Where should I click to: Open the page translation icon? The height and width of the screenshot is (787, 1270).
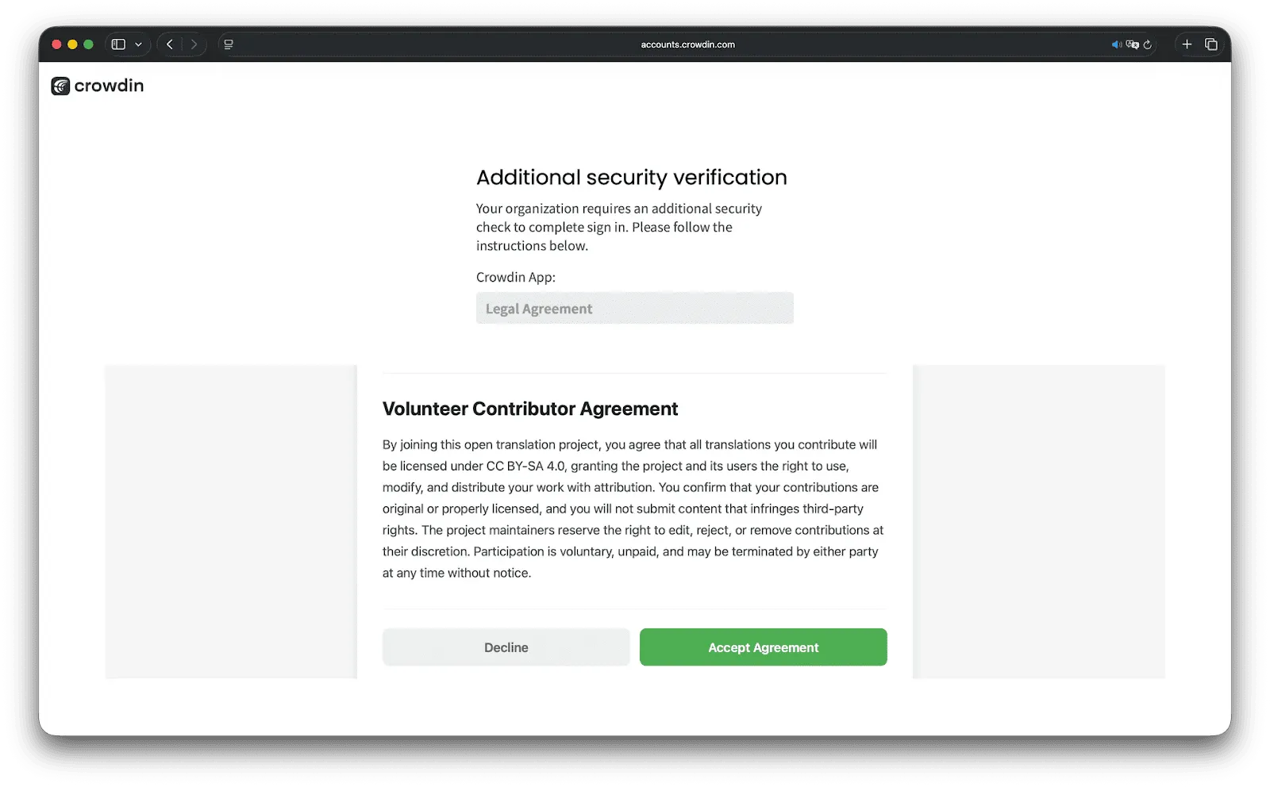click(1133, 44)
